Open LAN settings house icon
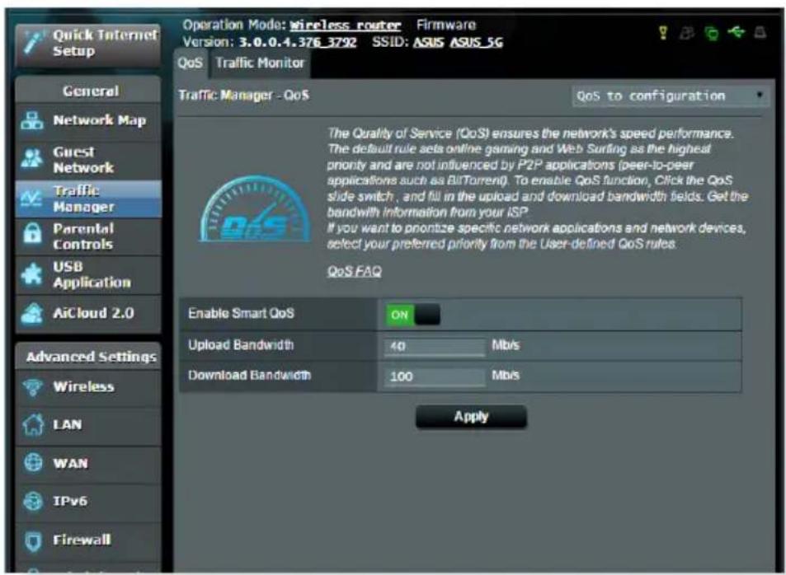The width and height of the screenshot is (786, 575). coord(33,425)
